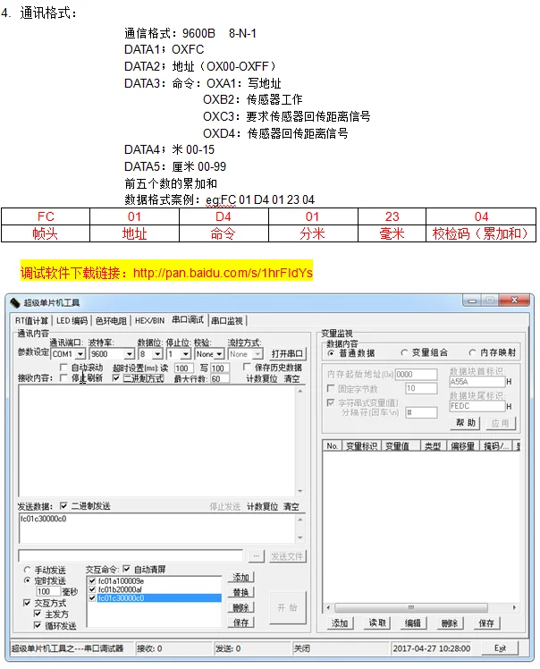Screen dimensions: 540x669
Task: Click the Exit button in status bar
Action: [x=500, y=648]
